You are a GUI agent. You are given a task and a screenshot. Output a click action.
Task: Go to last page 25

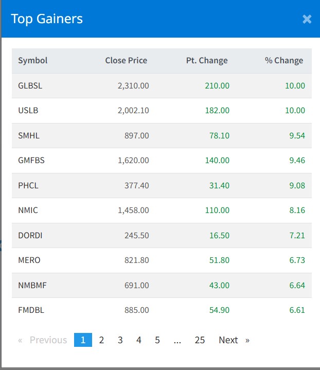(200, 340)
